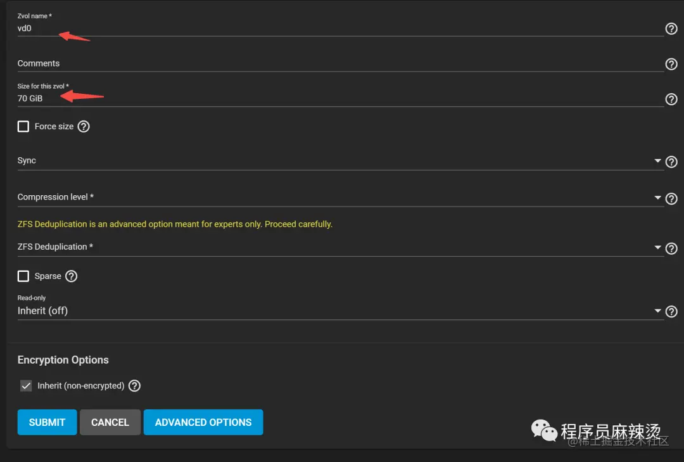Open help for Comments field
This screenshot has width=684, height=462.
point(671,64)
